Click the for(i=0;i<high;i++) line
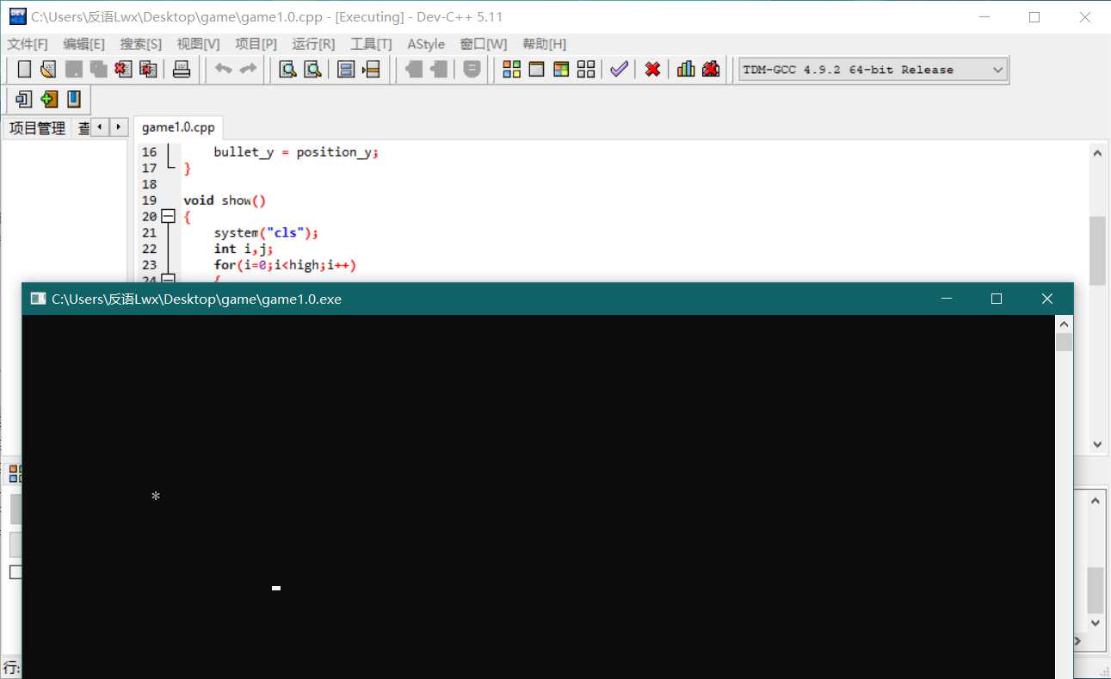Image resolution: width=1111 pixels, height=679 pixels. [x=285, y=265]
